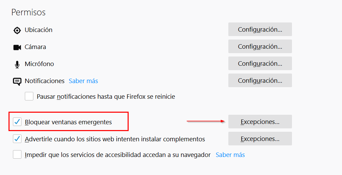Uncheck Advertirle cuando sitios instalen complementos
The image size is (342, 175).
click(17, 139)
